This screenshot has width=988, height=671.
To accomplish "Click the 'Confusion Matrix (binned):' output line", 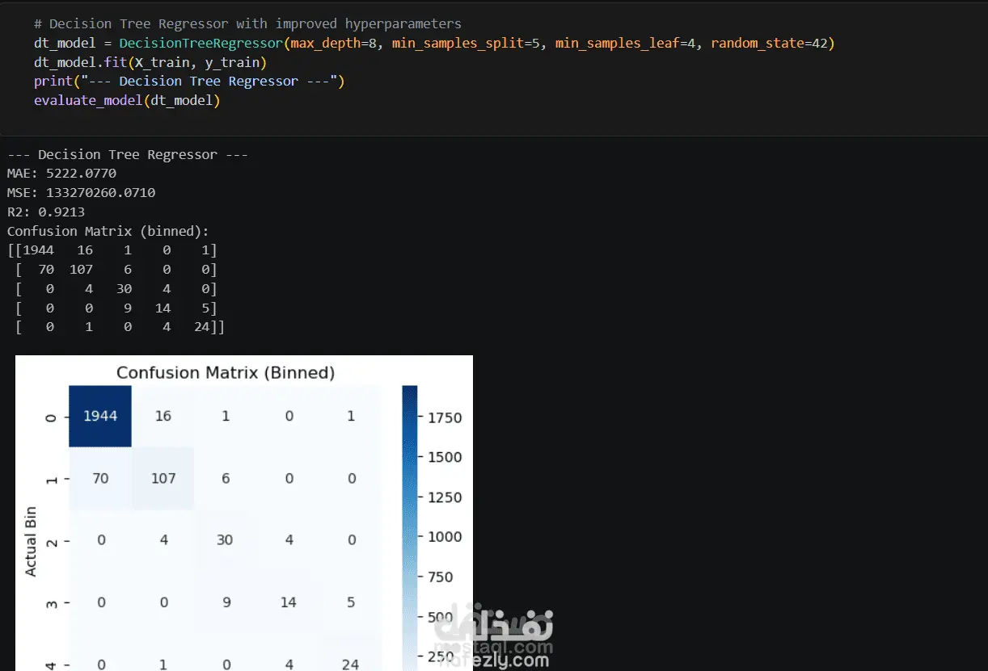I will (108, 232).
